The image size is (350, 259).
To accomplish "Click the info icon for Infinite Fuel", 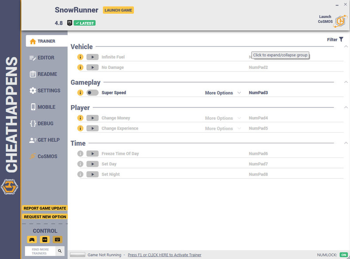I will point(80,57).
